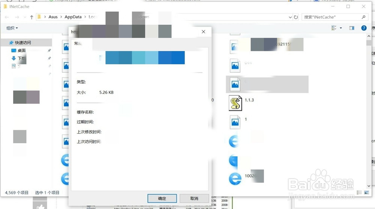Unpin 桌面 via its pin icon
The image size is (375, 209).
49,50
